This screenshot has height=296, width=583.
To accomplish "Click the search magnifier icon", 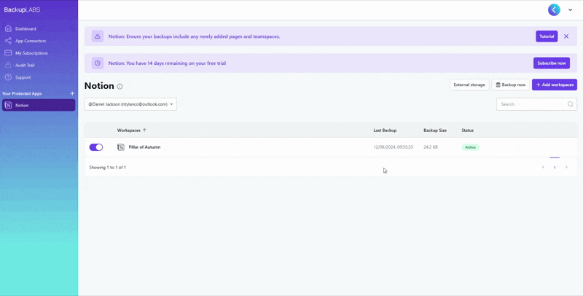I will point(571,104).
